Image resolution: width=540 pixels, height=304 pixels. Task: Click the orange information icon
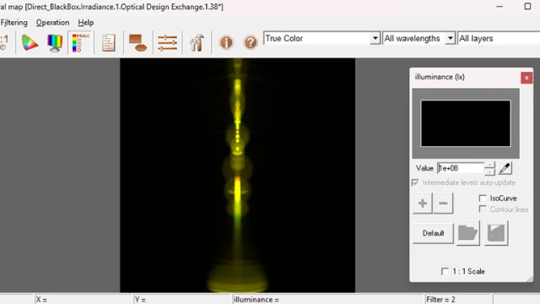click(226, 43)
